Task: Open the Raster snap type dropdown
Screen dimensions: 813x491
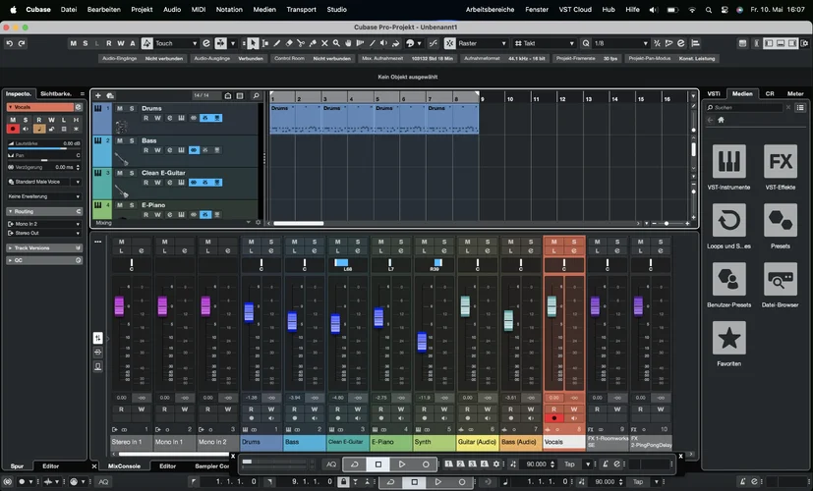Action: (482, 43)
